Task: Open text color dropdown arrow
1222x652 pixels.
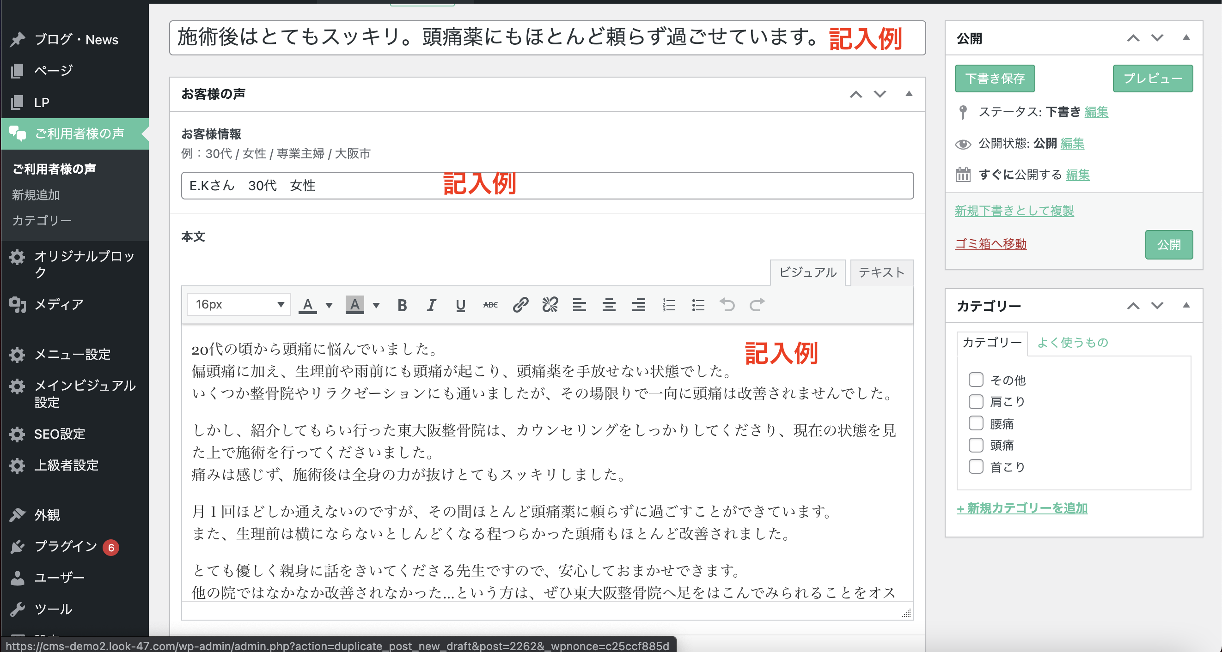Action: pos(329,305)
